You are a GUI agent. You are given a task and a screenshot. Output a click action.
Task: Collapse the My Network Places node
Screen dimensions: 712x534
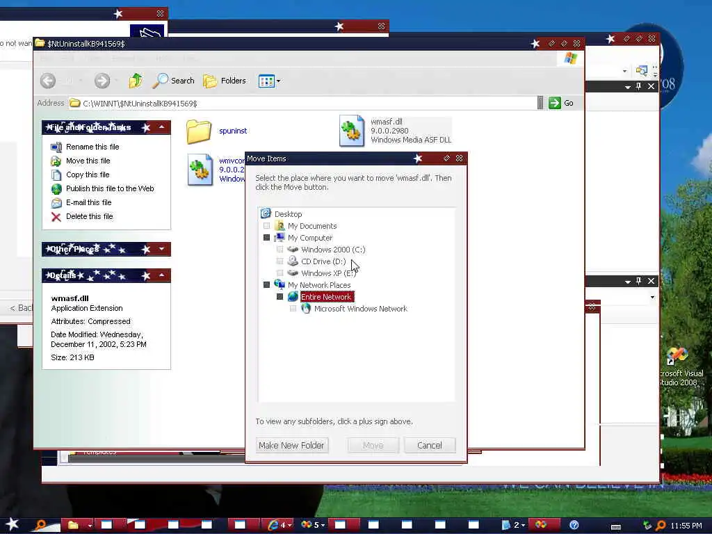click(x=266, y=284)
